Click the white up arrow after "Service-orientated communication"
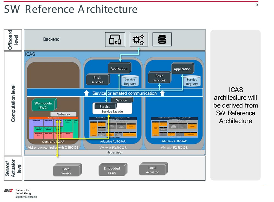 tap(162, 93)
